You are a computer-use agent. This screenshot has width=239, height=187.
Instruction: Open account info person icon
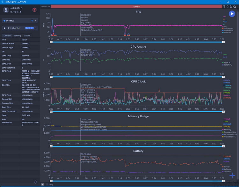(20, 12)
